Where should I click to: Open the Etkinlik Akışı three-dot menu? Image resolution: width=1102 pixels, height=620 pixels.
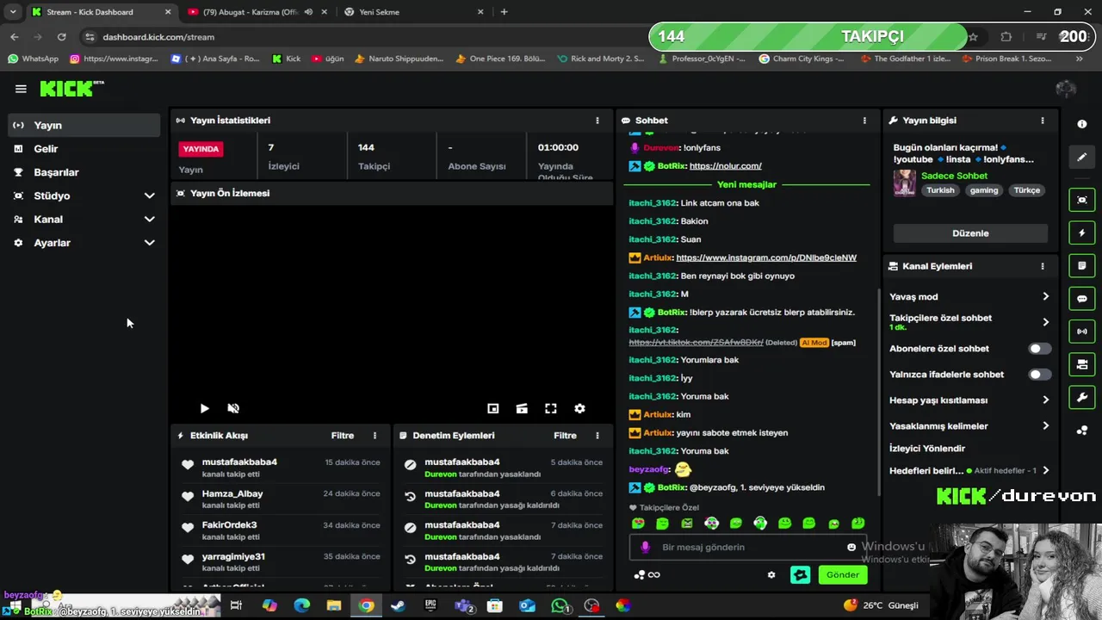click(375, 436)
